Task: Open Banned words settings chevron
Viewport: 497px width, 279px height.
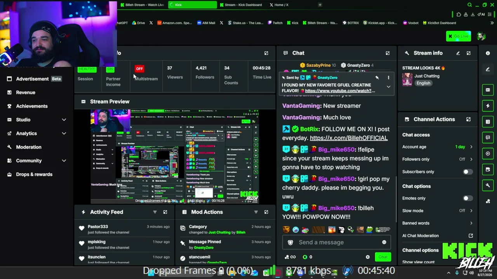Action: click(x=471, y=223)
